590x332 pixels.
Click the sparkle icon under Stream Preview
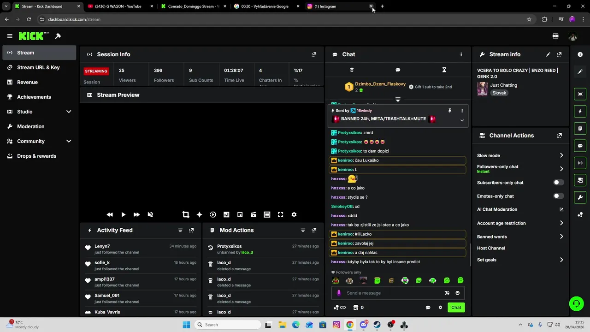pos(199,214)
